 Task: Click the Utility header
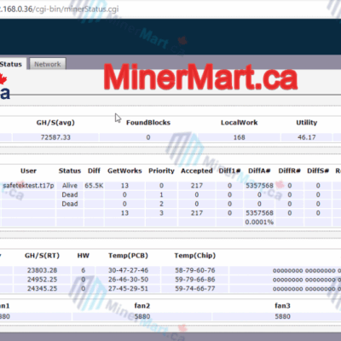[x=306, y=123]
